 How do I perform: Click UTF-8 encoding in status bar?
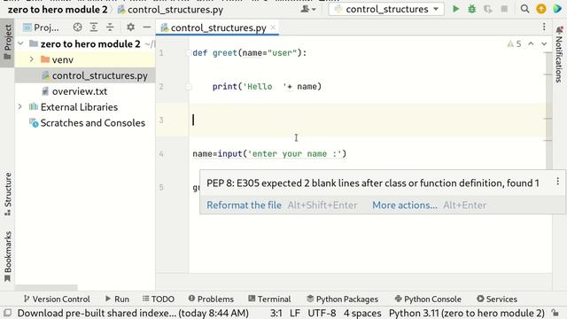[322, 313]
